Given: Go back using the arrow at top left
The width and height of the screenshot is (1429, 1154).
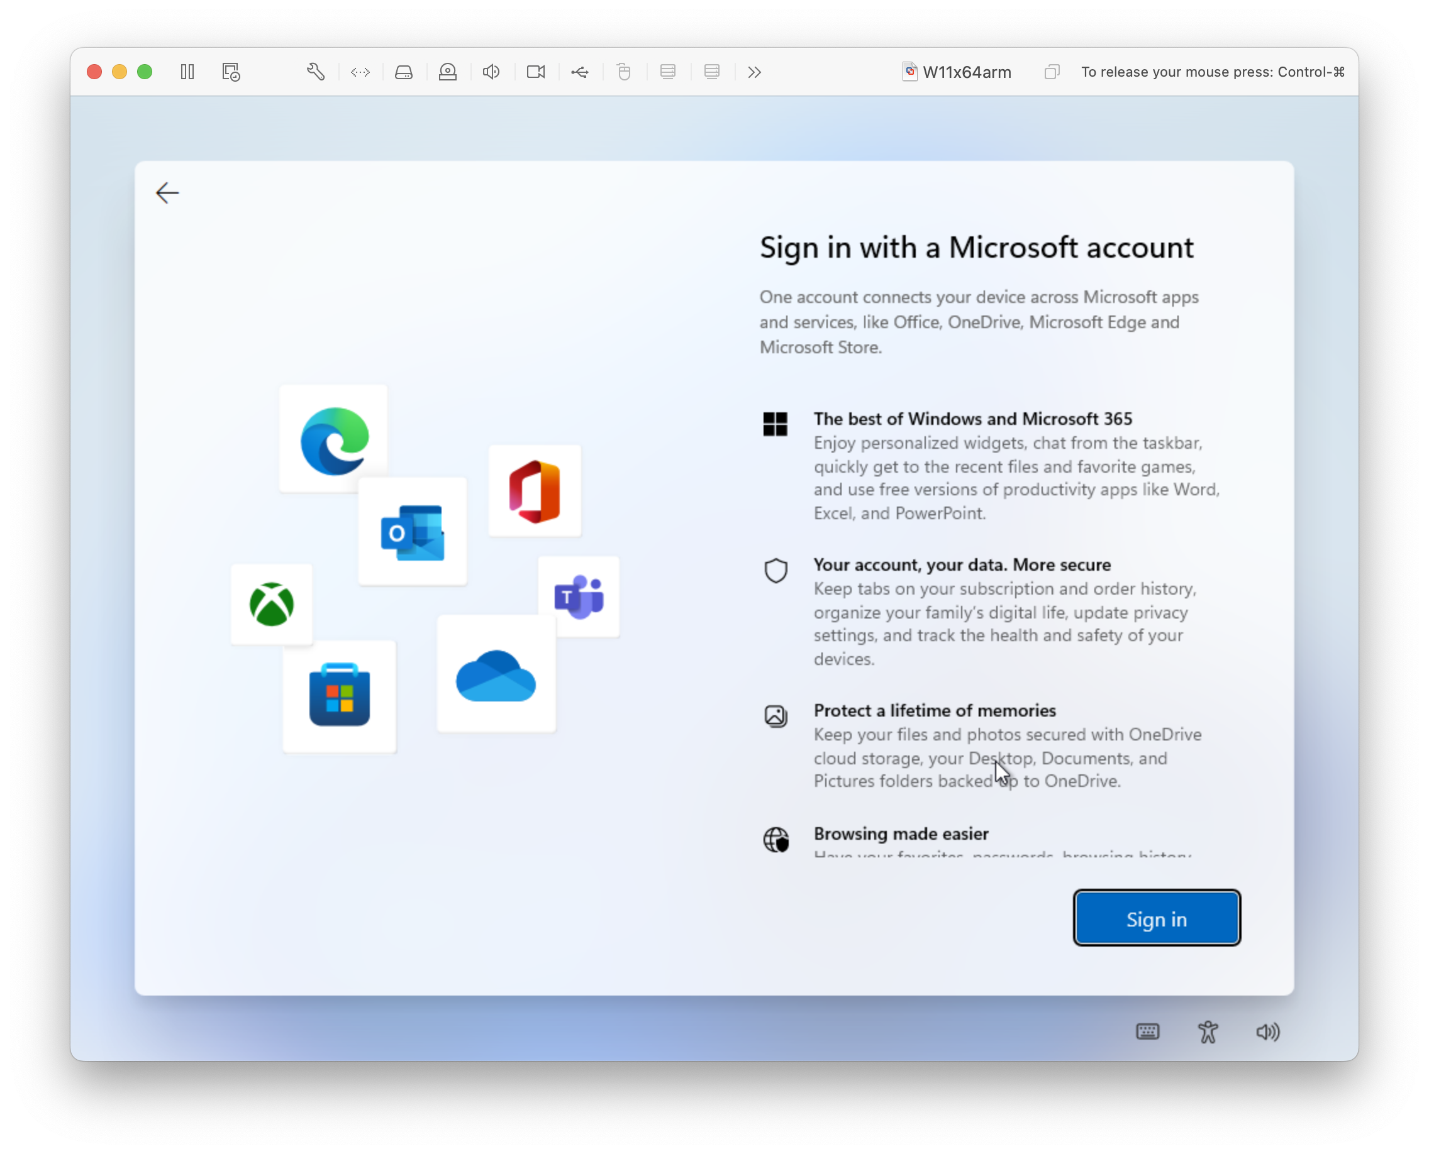Looking at the screenshot, I should 167,193.
